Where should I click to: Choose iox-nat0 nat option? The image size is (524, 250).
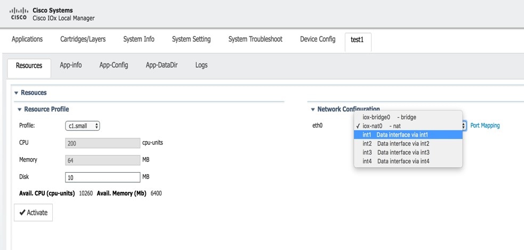408,126
